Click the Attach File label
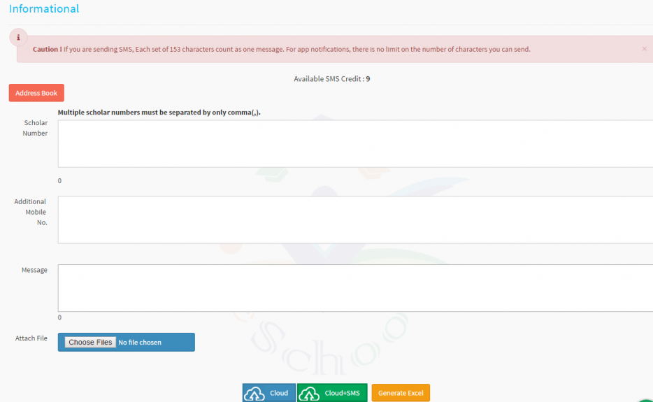653x402 pixels. 31,338
